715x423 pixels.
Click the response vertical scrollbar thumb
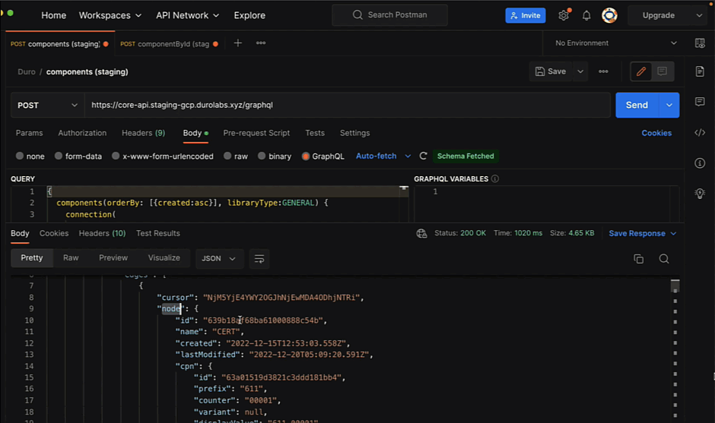click(675, 286)
